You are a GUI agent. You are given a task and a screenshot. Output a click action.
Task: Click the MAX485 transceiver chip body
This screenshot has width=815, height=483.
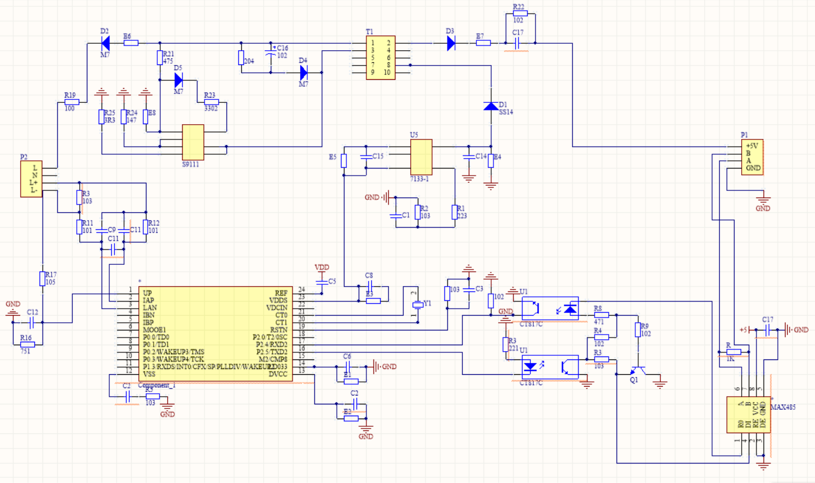tap(748, 416)
